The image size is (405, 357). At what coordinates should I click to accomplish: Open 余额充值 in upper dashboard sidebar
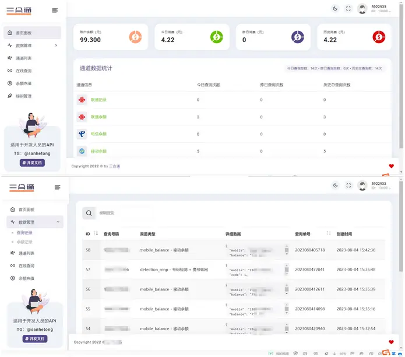click(x=23, y=83)
